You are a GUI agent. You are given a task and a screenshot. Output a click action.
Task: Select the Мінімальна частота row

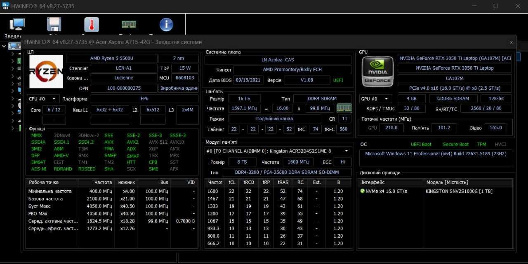(x=112, y=192)
